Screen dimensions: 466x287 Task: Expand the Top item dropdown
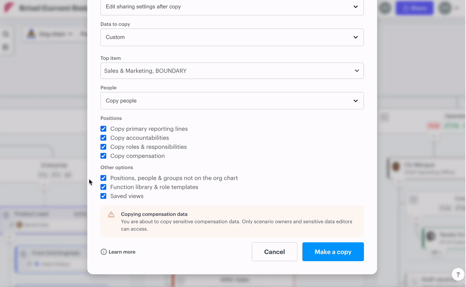point(232,71)
